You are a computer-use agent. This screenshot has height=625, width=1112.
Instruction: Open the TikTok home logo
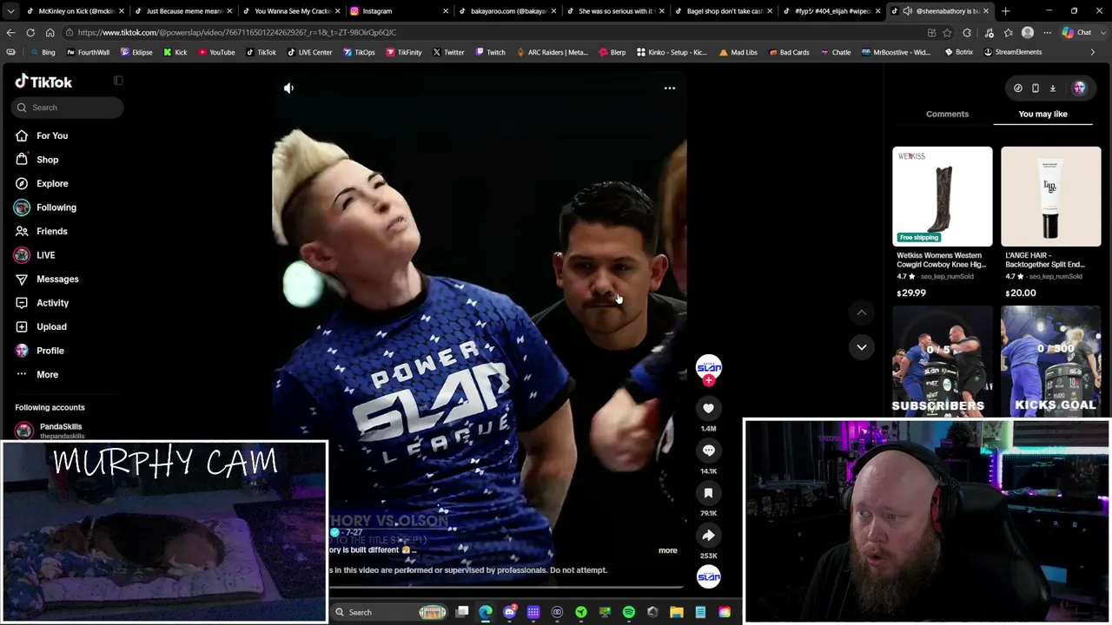43,82
